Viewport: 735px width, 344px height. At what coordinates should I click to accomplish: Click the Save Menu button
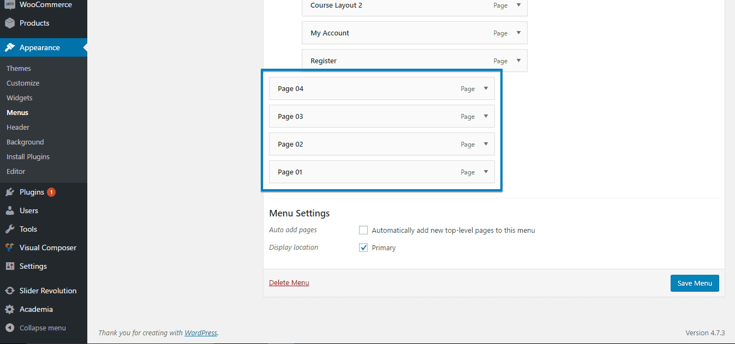695,283
